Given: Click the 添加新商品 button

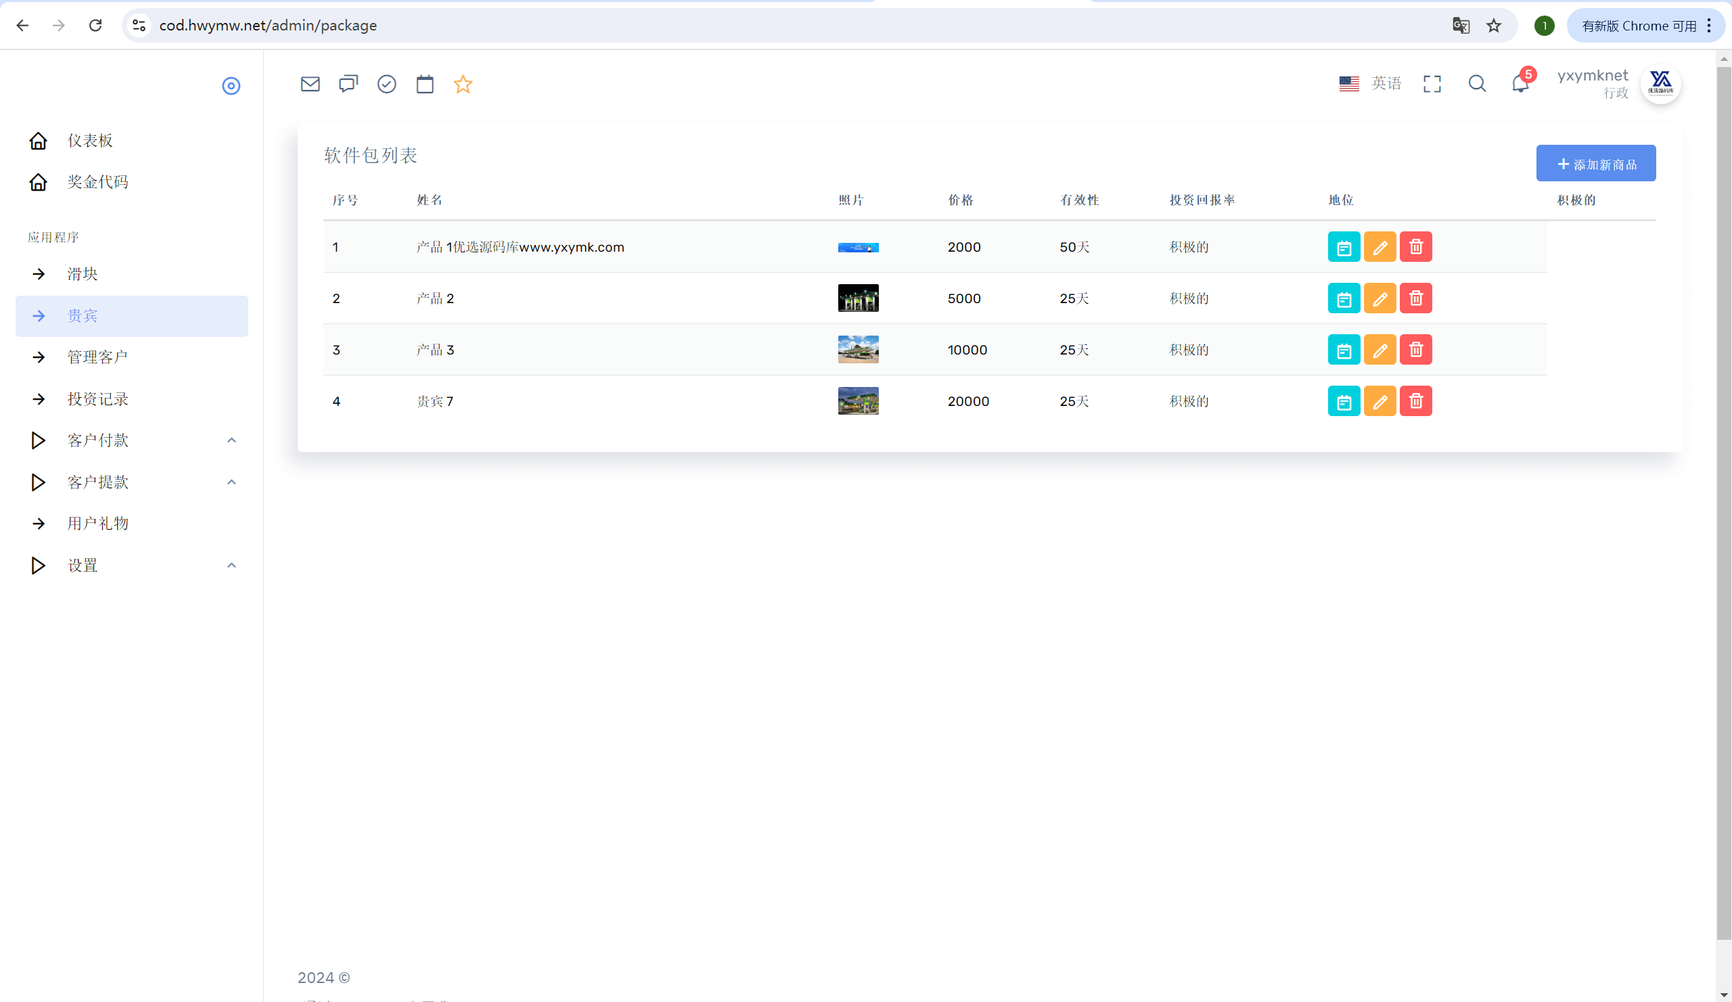Looking at the screenshot, I should (x=1595, y=164).
